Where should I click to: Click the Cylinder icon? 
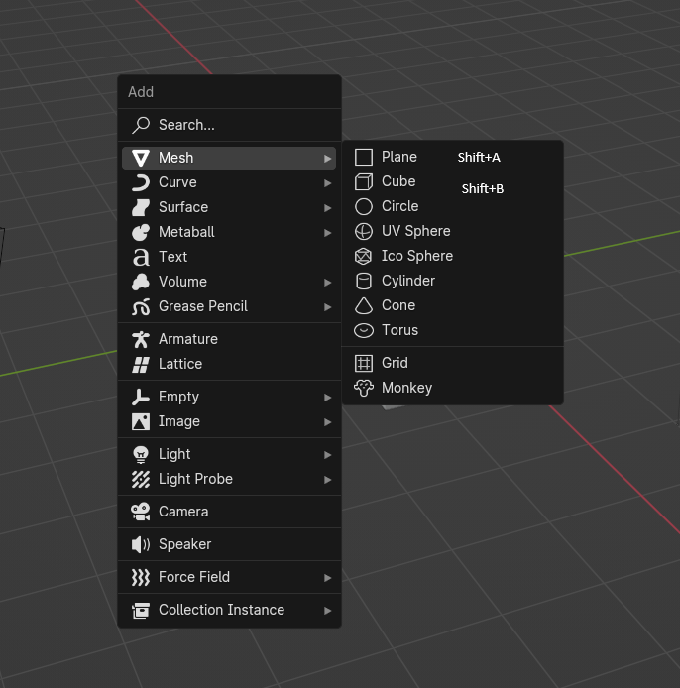[364, 281]
